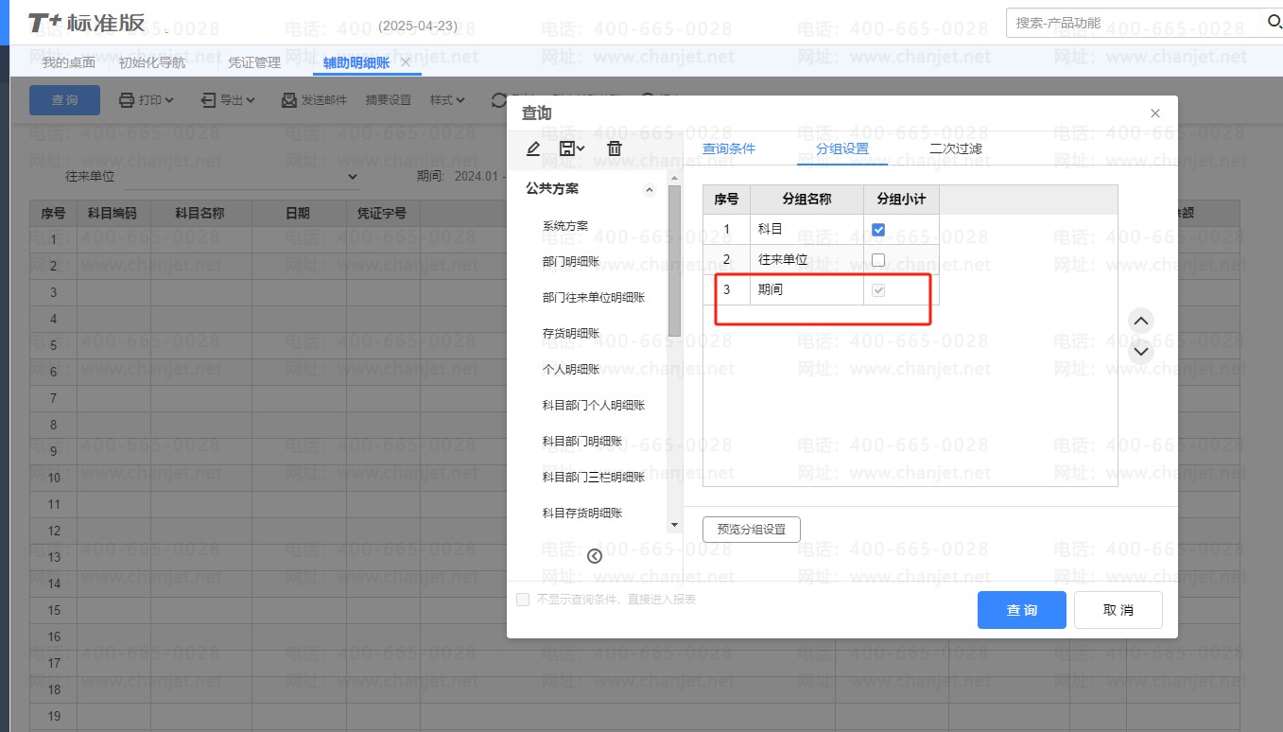Click the scheme list scrollbar thumb

(674, 261)
